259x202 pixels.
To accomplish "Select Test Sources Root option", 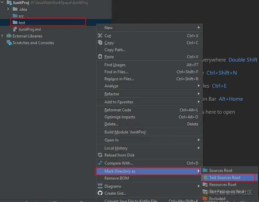I will [x=229, y=178].
